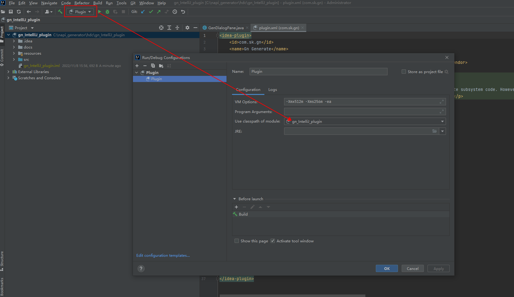Viewport: 514px width, 297px height.
Task: Expand the src folder in tree
Action: 14,60
